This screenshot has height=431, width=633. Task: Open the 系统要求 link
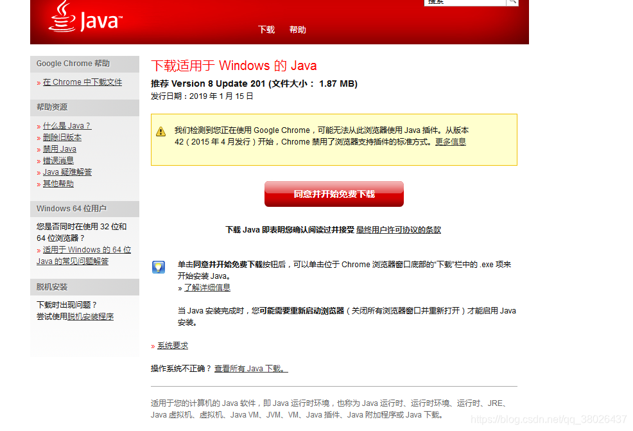coord(173,346)
